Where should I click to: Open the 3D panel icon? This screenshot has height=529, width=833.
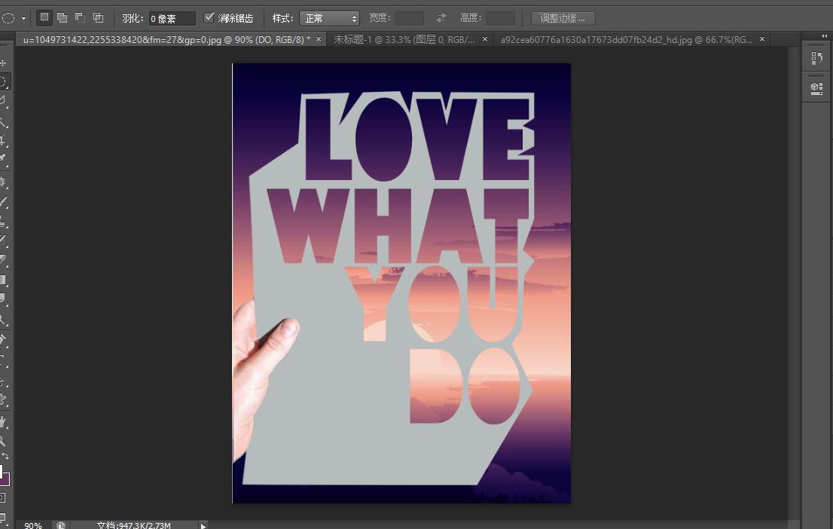pos(817,88)
